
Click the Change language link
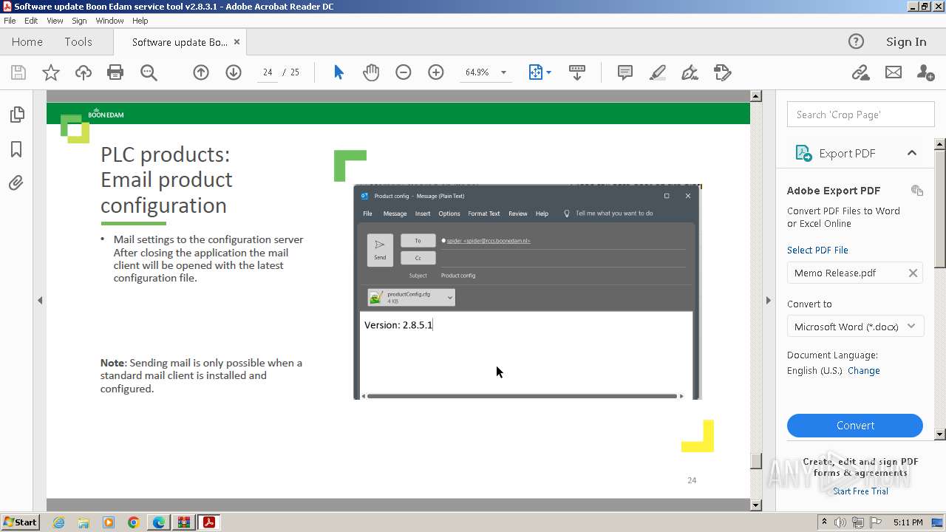pos(864,371)
